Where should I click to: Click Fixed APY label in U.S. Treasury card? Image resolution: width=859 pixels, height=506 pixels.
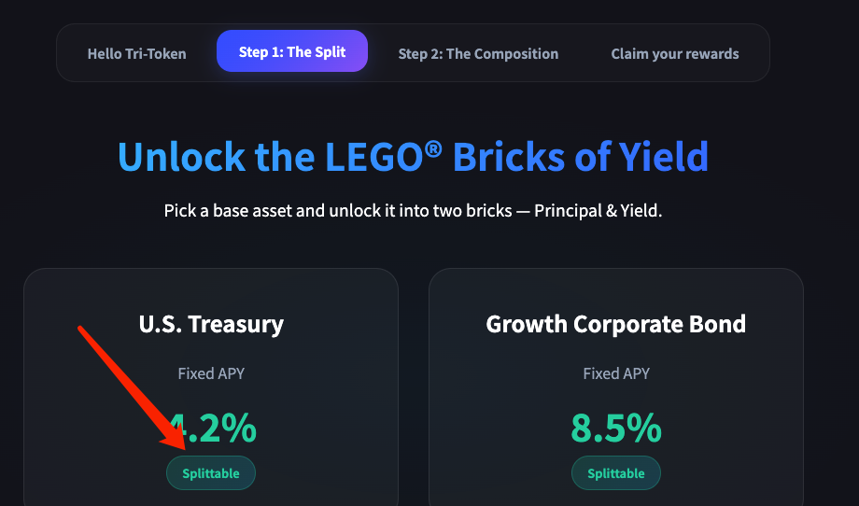(211, 373)
